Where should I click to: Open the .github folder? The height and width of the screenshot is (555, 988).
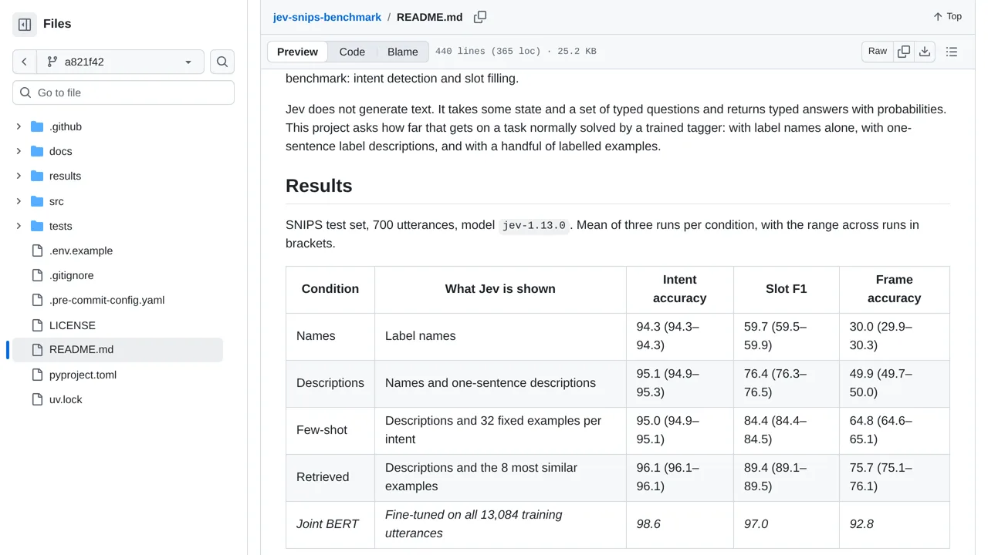tap(66, 126)
